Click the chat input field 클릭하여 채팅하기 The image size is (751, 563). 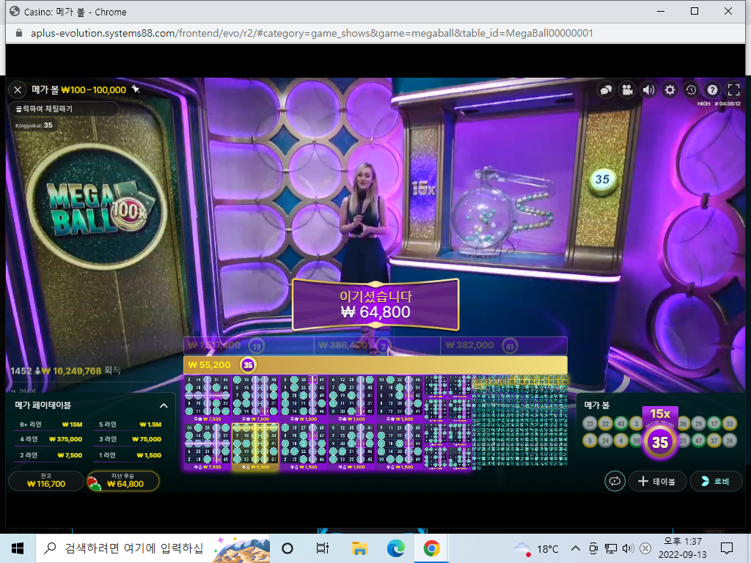63,108
